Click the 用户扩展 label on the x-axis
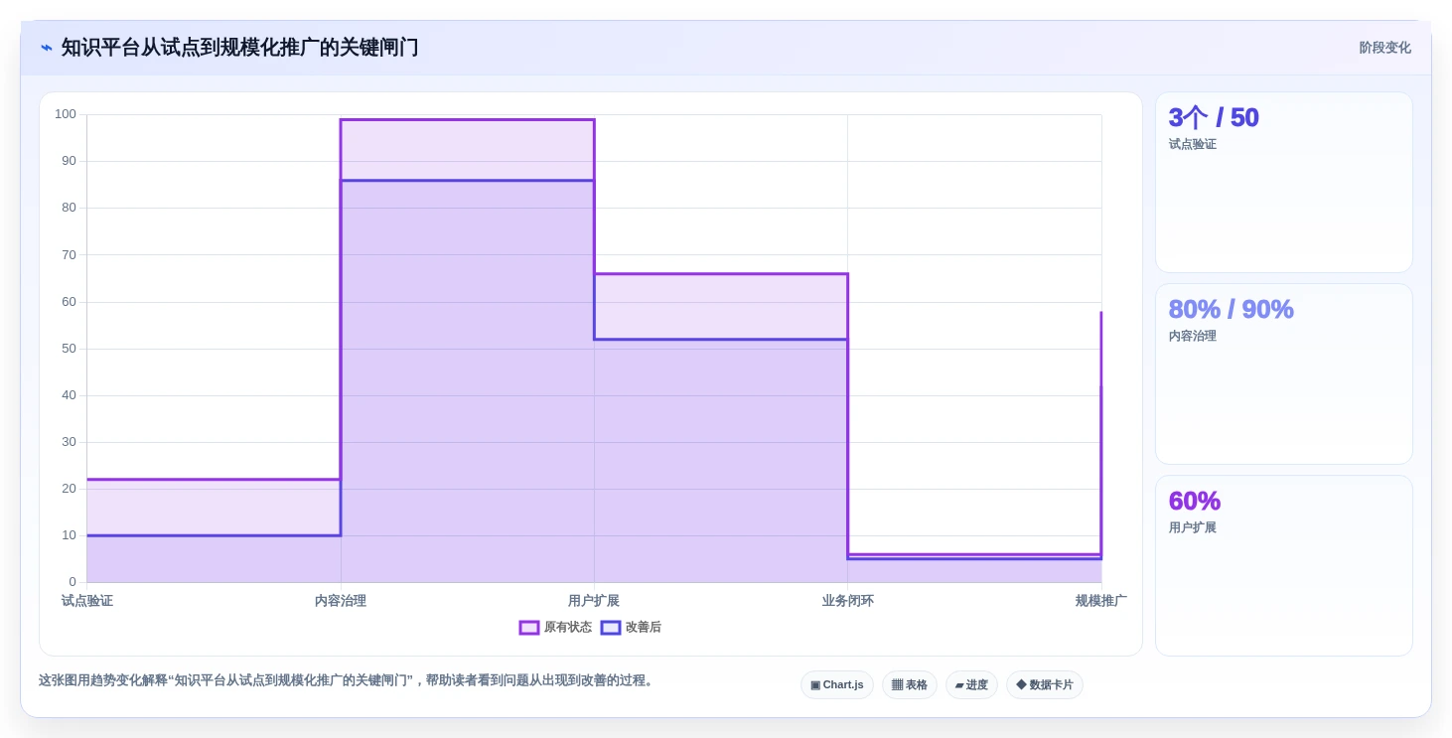 [594, 601]
